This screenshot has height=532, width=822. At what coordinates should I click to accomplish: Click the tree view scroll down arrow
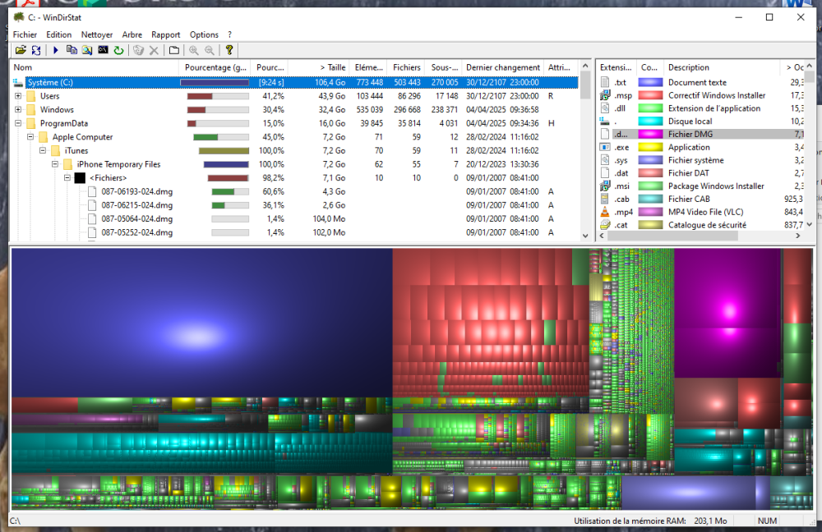[x=585, y=236]
